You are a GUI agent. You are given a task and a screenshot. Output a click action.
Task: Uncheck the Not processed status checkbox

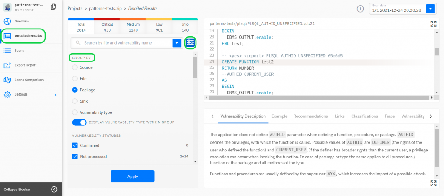tap(75, 157)
